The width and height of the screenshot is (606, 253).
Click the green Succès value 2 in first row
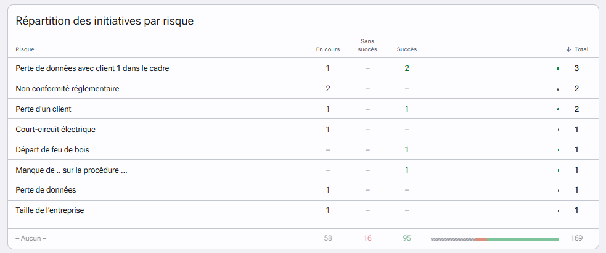tap(407, 68)
